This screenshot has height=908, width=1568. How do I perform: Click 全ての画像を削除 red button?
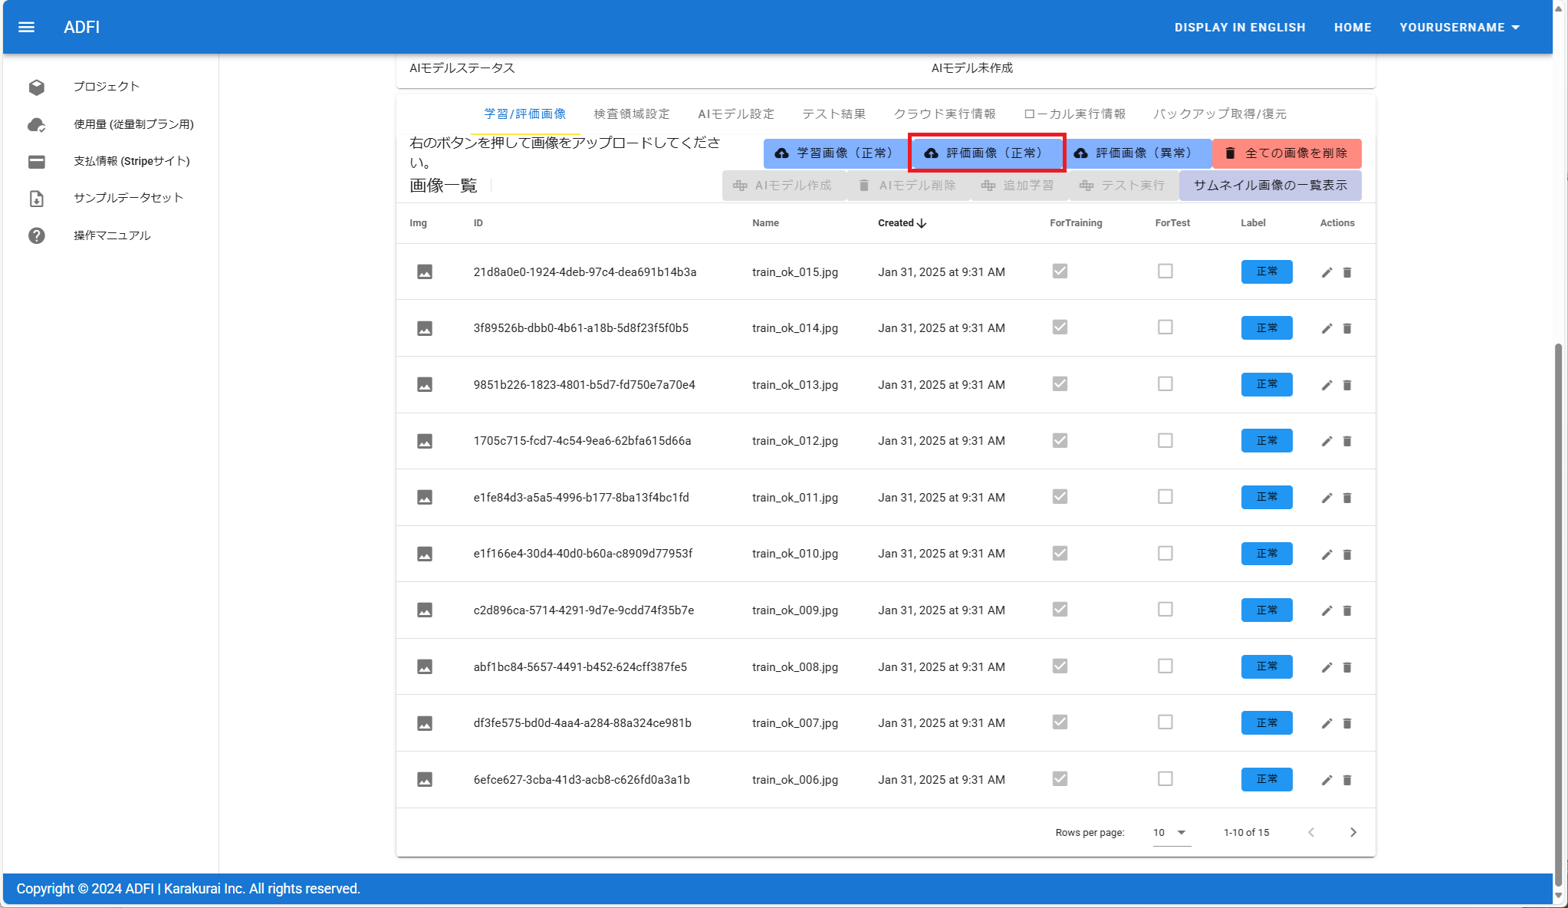click(x=1287, y=153)
